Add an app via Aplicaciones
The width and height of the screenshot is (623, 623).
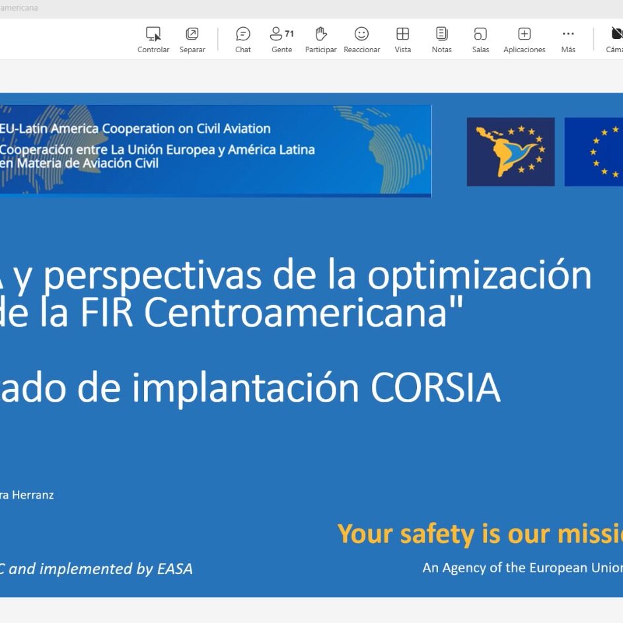(524, 34)
